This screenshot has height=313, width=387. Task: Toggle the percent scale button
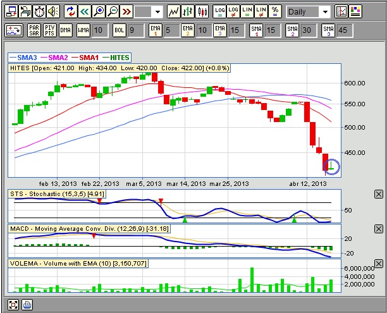click(275, 11)
